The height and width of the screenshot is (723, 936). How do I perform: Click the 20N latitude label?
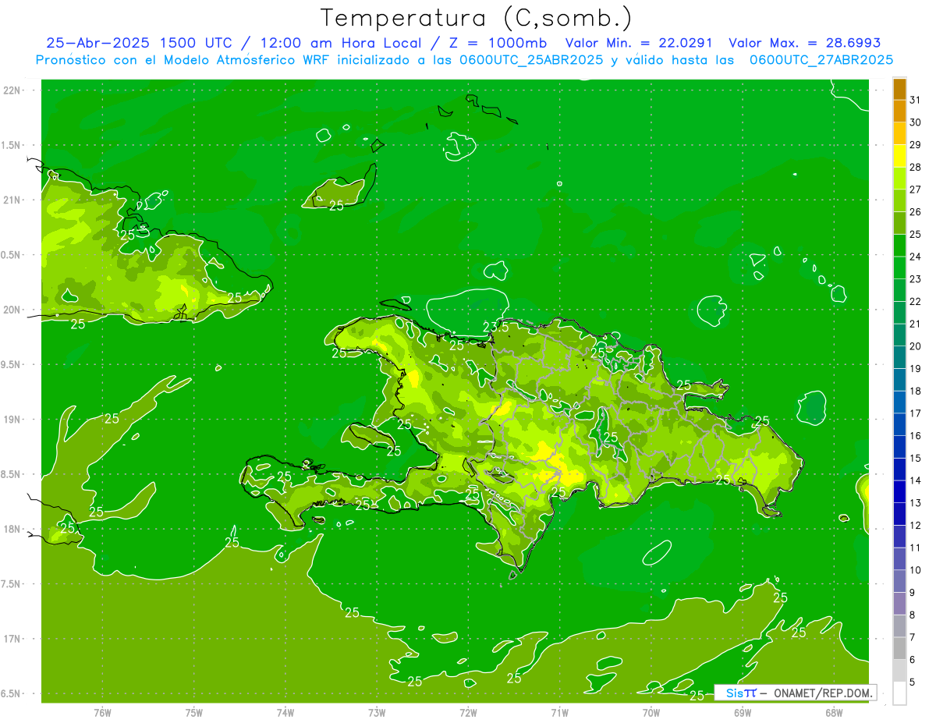click(12, 310)
